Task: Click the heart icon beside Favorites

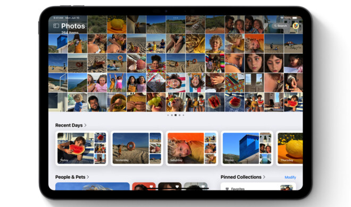Action: [x=227, y=189]
